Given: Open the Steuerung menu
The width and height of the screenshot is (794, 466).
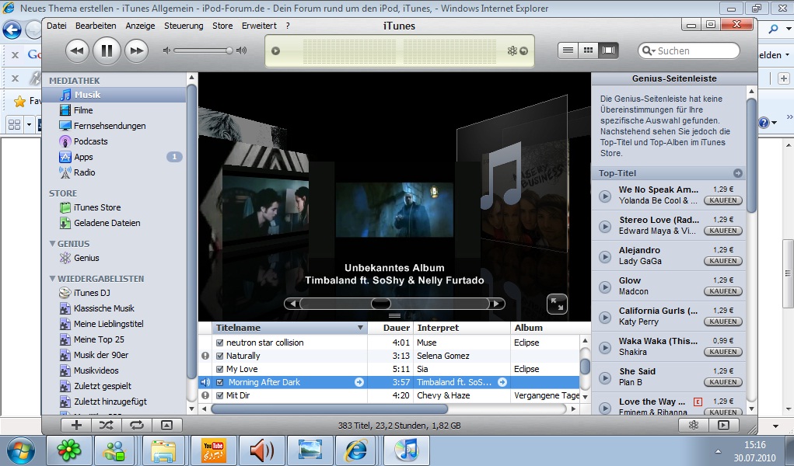Looking at the screenshot, I should click(x=184, y=26).
